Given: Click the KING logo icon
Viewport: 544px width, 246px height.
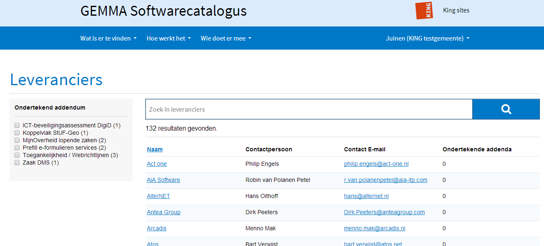Looking at the screenshot, I should [x=424, y=11].
